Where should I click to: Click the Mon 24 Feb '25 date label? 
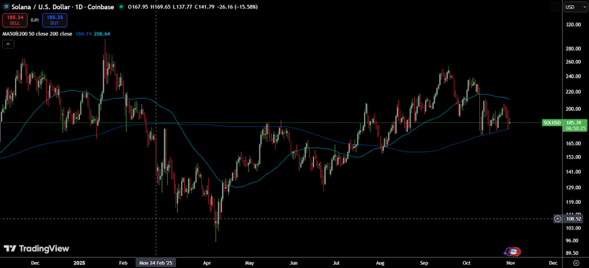click(156, 262)
